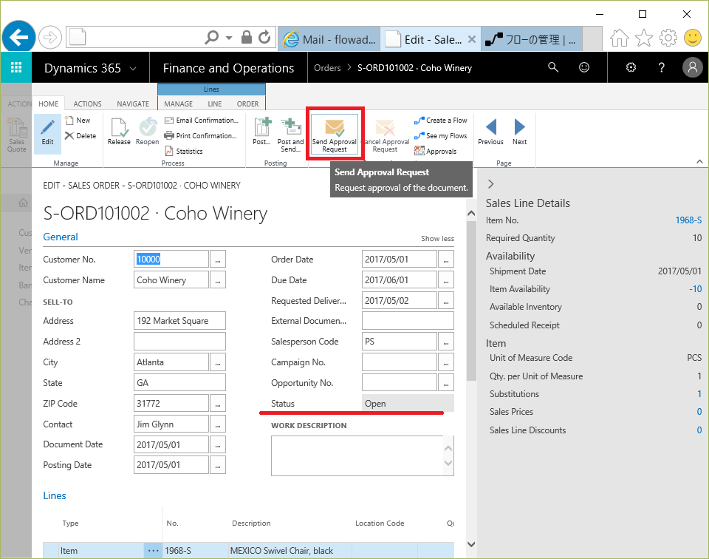Click See my Flows in ribbon
The width and height of the screenshot is (709, 559).
coord(441,136)
